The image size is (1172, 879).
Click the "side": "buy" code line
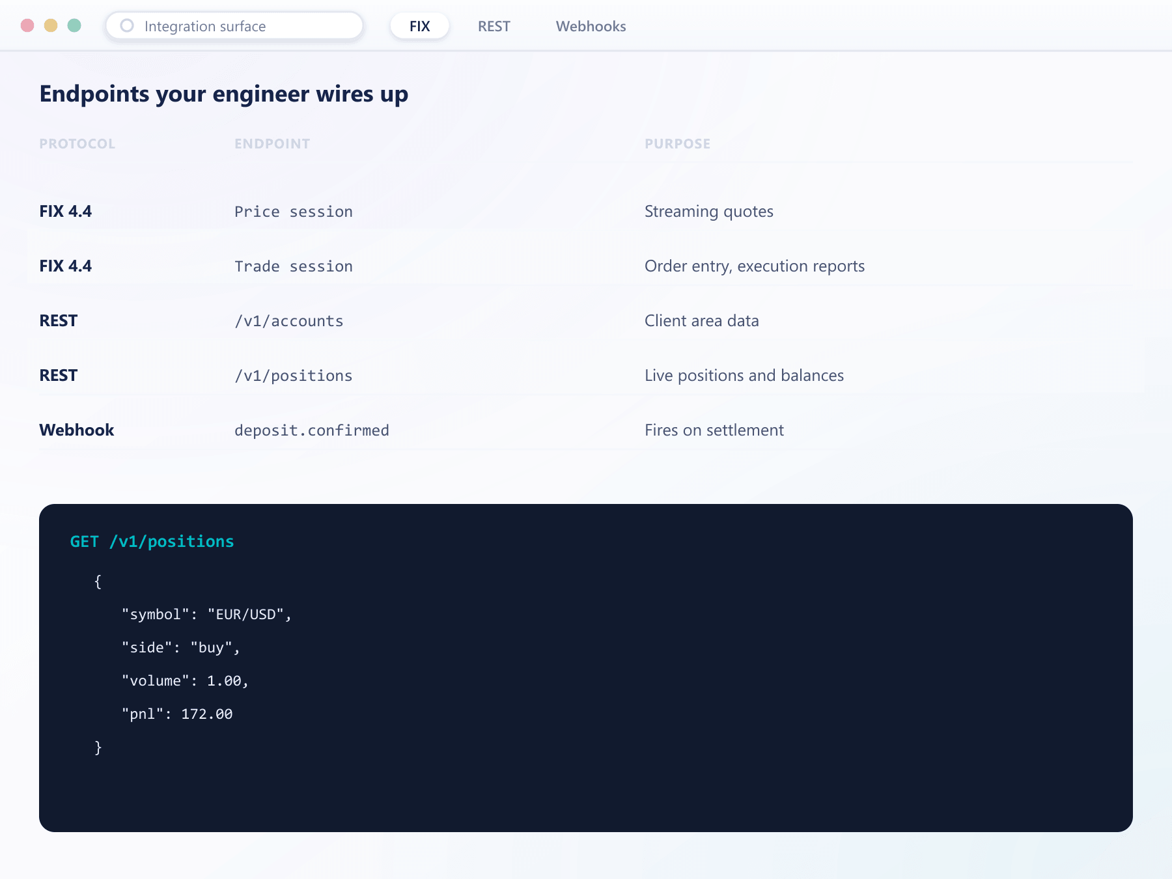181,648
